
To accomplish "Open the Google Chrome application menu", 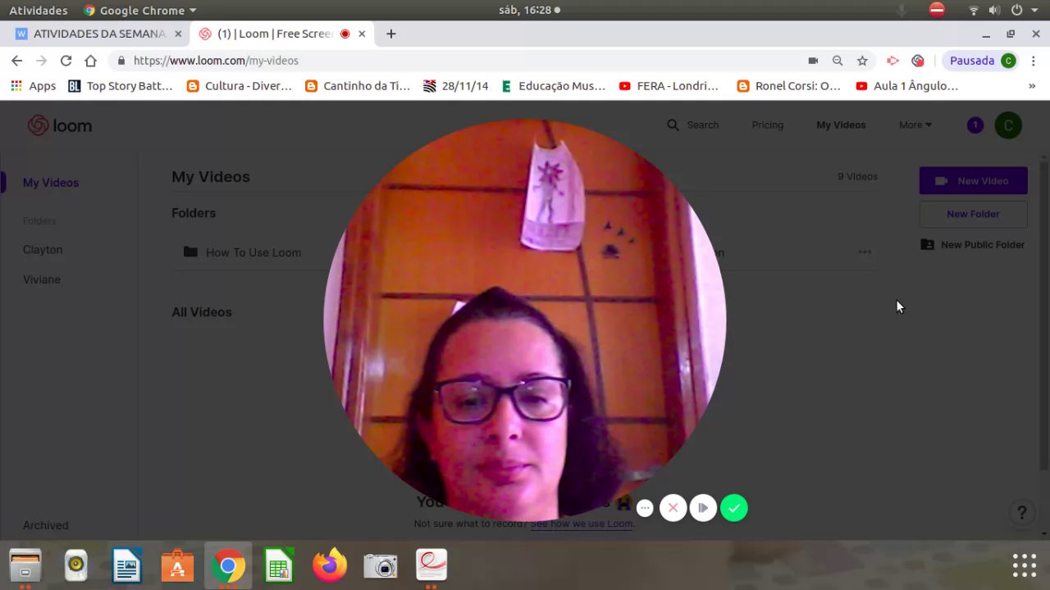I will click(x=140, y=10).
